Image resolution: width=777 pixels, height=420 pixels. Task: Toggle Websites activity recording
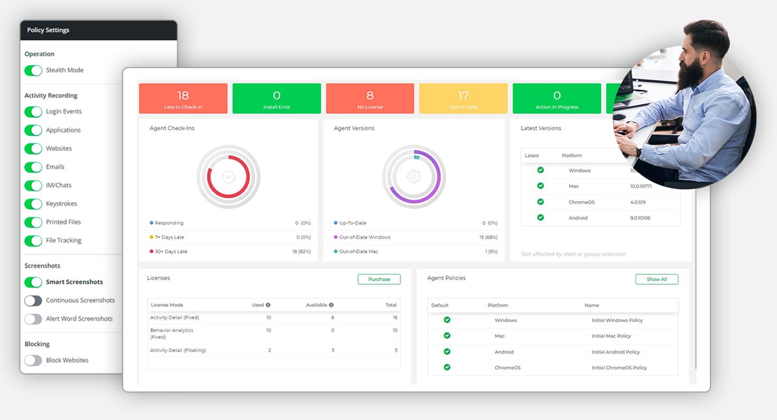click(33, 148)
